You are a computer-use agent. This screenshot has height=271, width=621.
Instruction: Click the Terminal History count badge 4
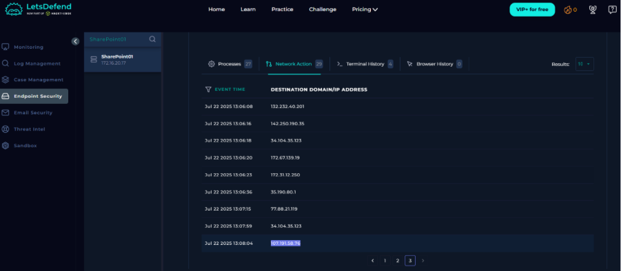click(x=391, y=64)
